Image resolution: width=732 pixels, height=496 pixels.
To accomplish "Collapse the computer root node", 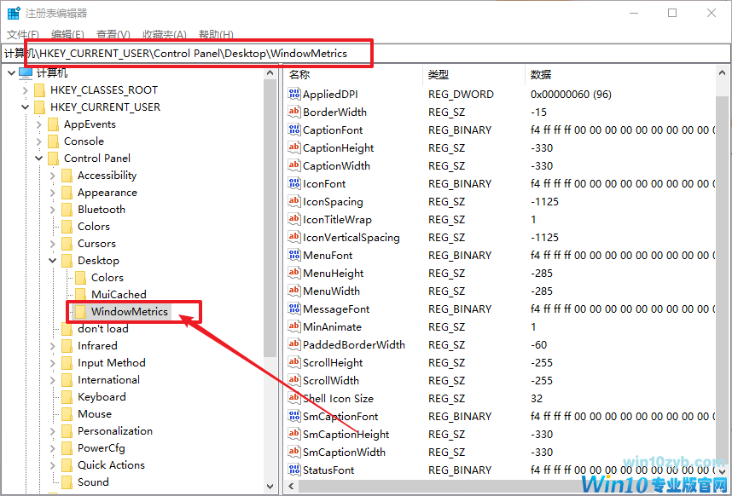I will tap(11, 73).
